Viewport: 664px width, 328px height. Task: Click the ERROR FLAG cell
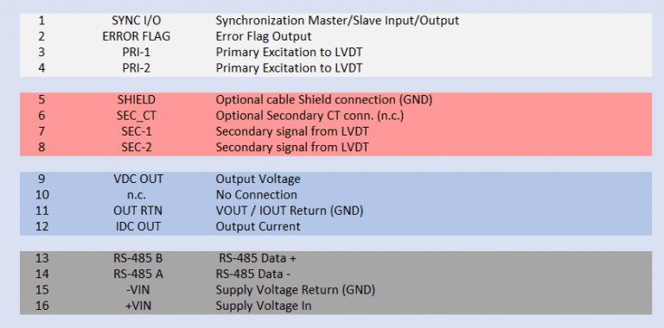click(x=137, y=36)
